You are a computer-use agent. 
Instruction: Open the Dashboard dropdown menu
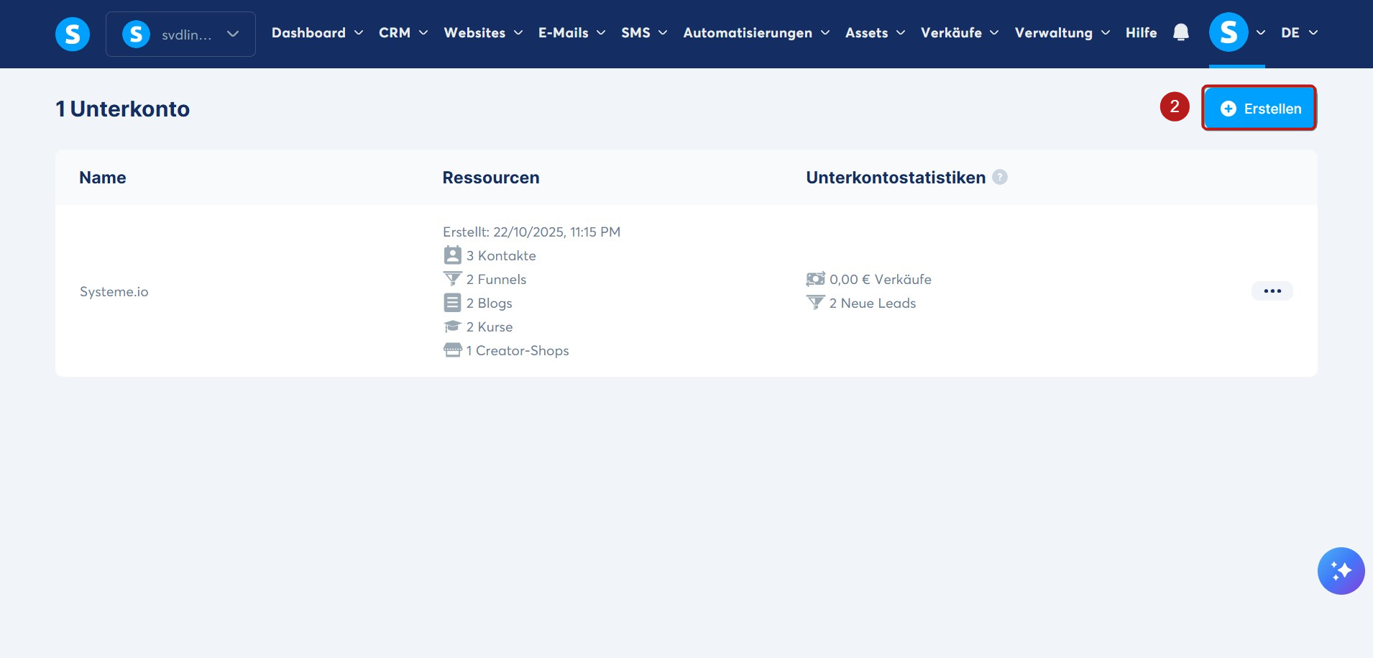(x=317, y=33)
